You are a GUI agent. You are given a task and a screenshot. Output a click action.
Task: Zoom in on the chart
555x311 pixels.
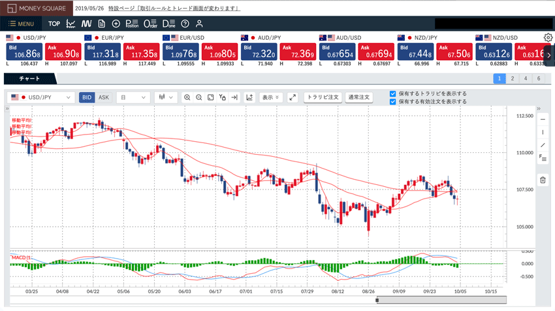187,97
